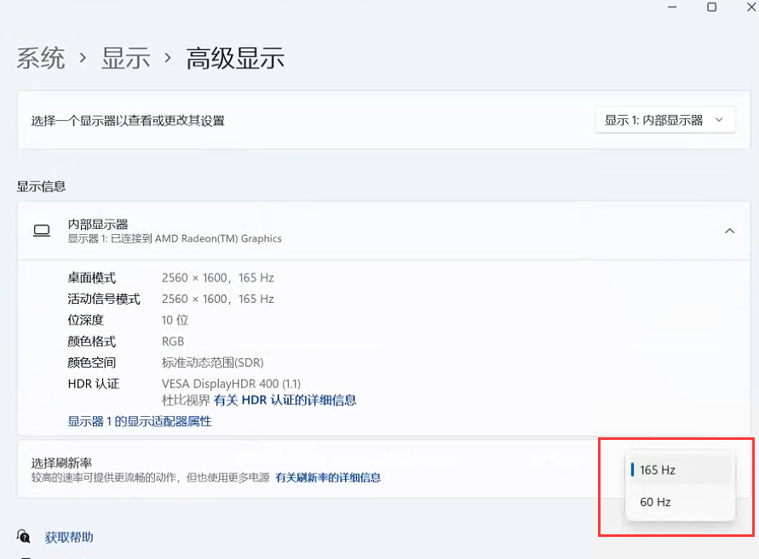Open 有关刷新率的详细信息 link

pyautogui.click(x=328, y=478)
